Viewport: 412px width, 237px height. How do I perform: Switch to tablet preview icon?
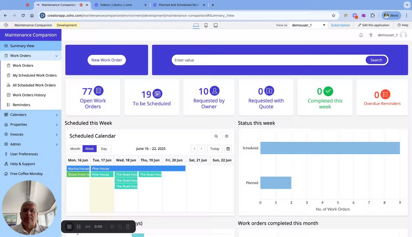216,25
